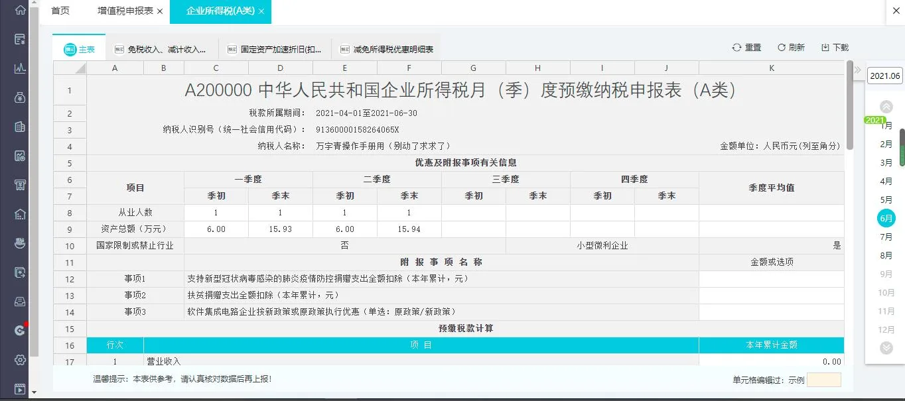Click asset total cell showing 15.94
Viewport: 905px width, 401px height.
click(409, 229)
